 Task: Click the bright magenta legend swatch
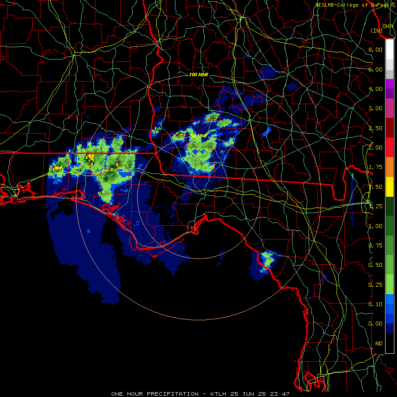click(x=390, y=84)
